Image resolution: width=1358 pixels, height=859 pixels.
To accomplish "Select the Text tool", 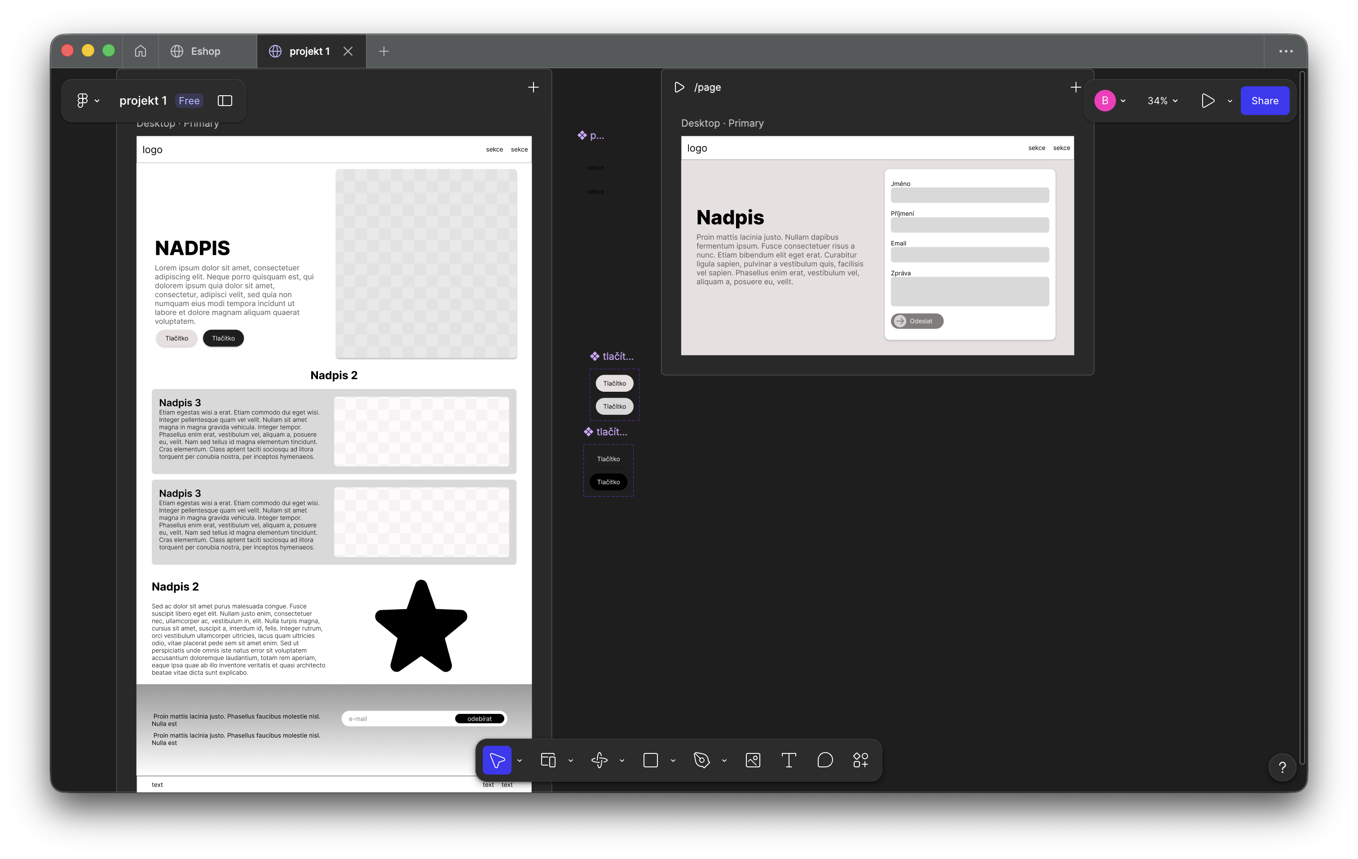I will 789,760.
